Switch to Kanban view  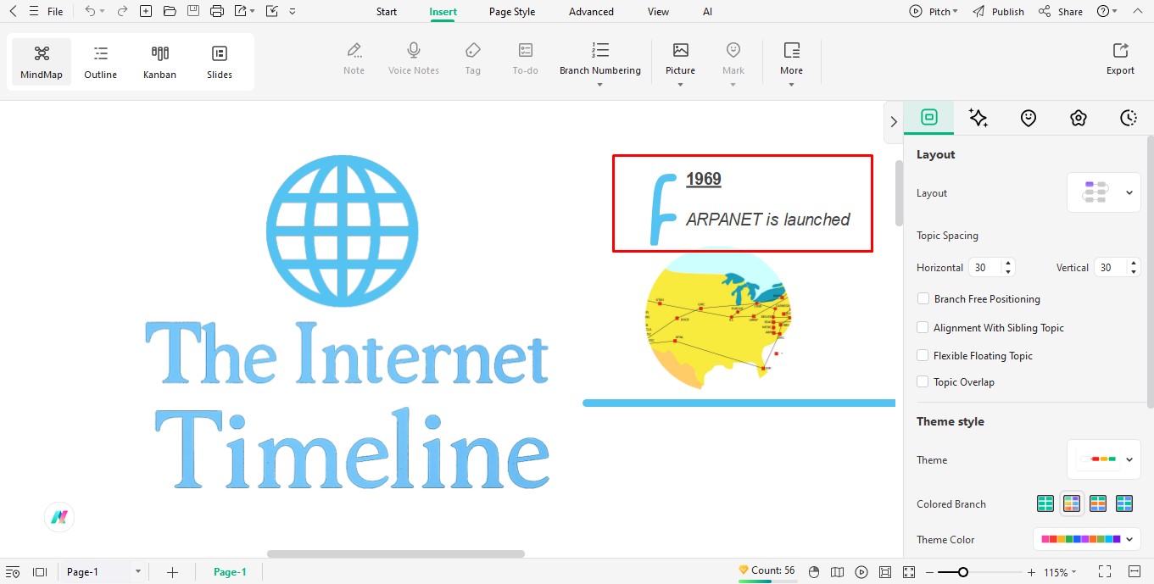tap(159, 62)
